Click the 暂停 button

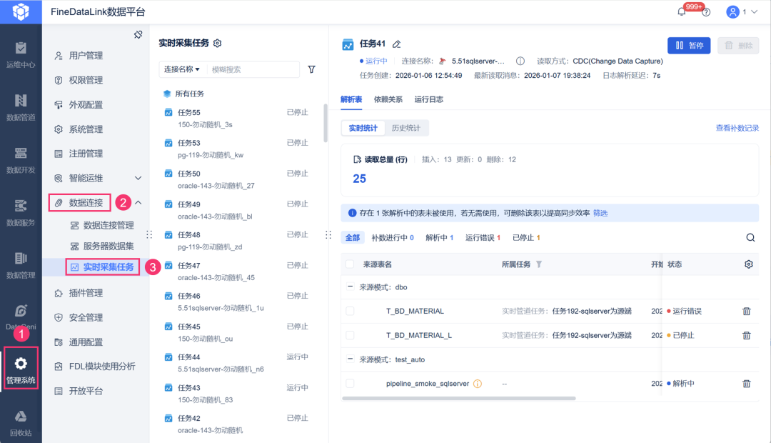(689, 45)
